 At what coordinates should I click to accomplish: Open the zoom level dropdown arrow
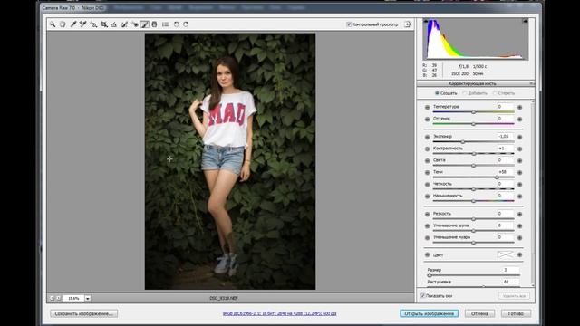[x=88, y=298]
